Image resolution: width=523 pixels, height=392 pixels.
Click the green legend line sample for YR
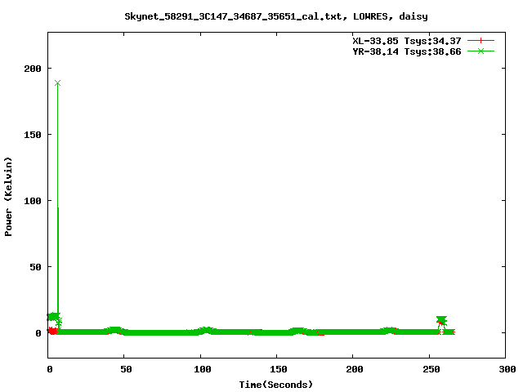click(x=481, y=51)
